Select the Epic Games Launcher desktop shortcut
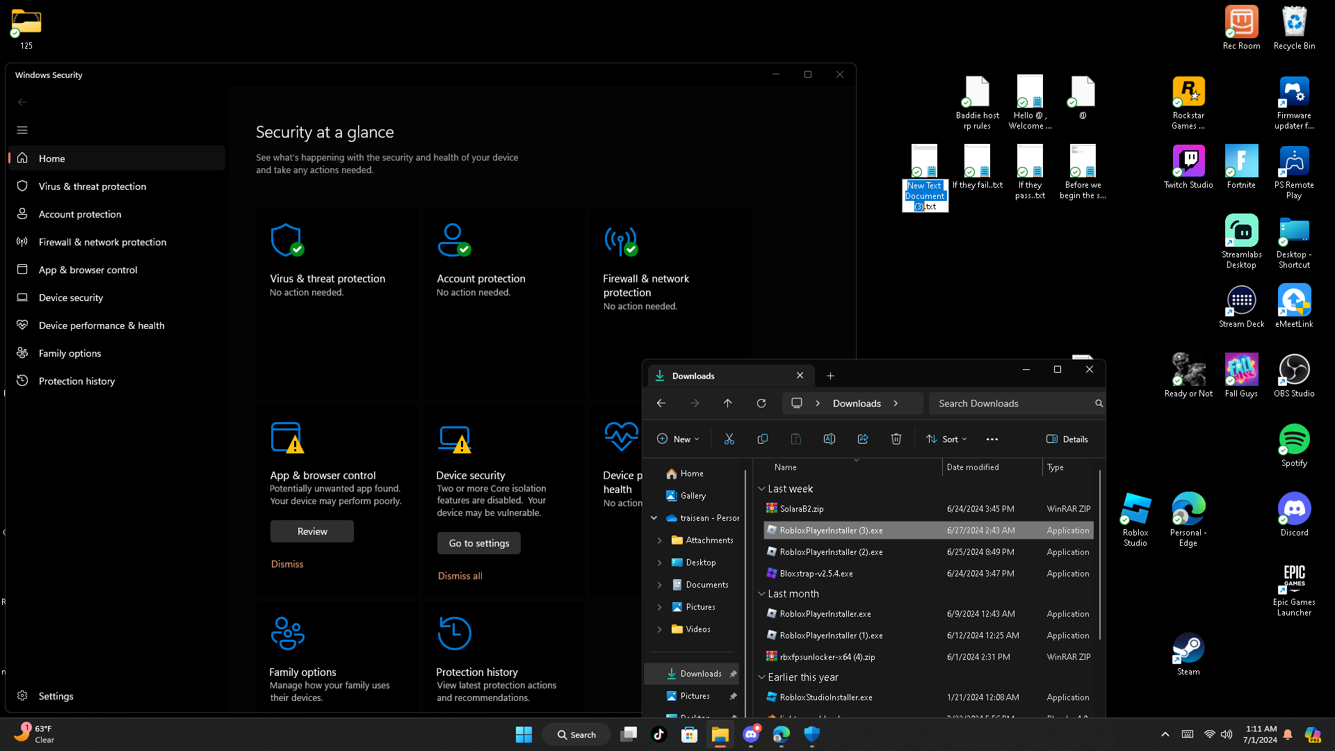1335x751 pixels. [x=1294, y=590]
